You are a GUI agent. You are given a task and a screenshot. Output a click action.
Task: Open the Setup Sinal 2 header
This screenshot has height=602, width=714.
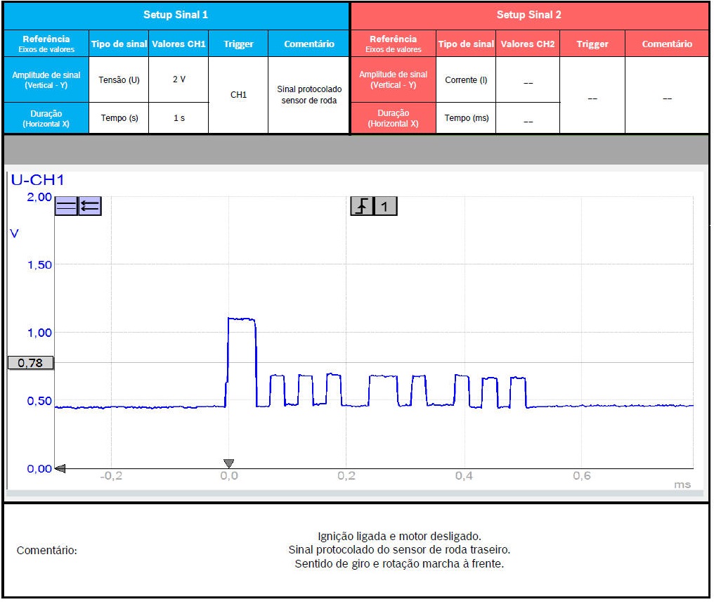[x=529, y=15]
